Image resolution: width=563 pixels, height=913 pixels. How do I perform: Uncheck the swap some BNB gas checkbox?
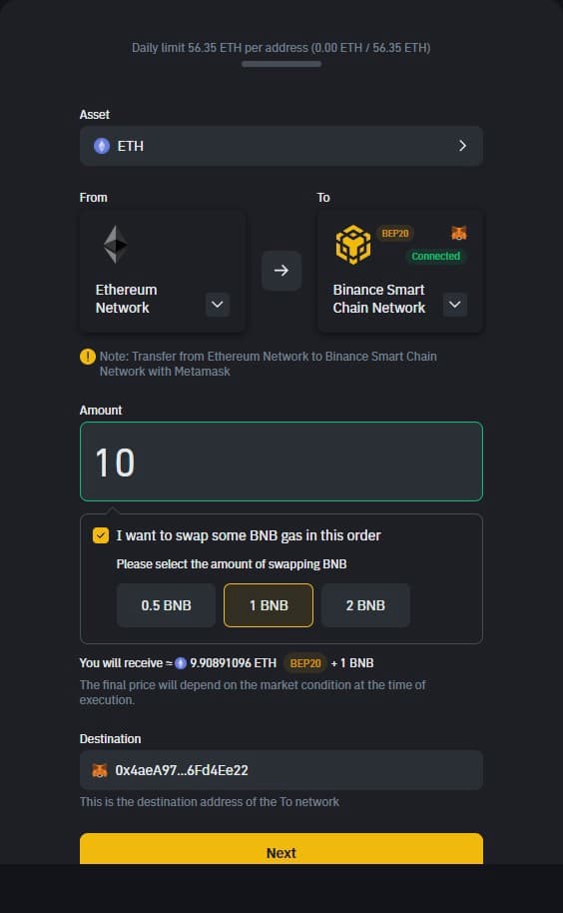click(101, 535)
